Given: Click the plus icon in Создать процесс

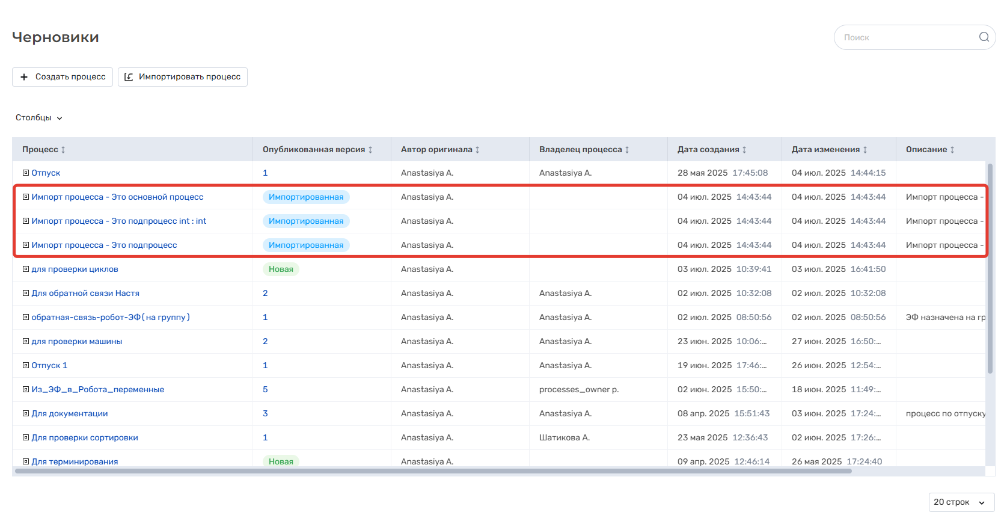Looking at the screenshot, I should pos(24,77).
